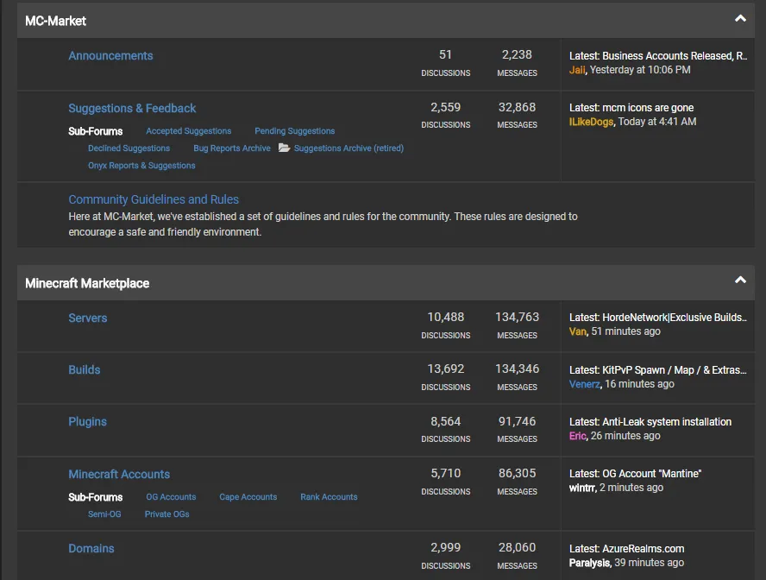Click the Minecraft Marketplace category header title
This screenshot has height=580, width=766.
tap(87, 283)
